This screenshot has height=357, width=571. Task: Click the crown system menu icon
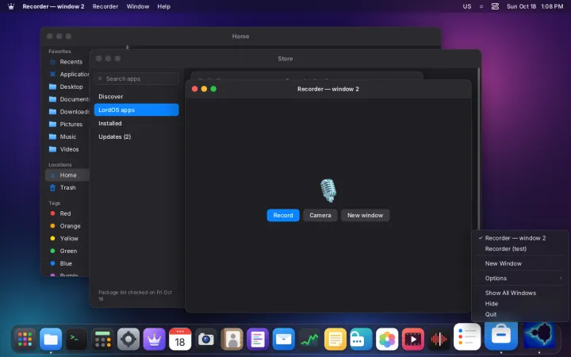coord(11,6)
